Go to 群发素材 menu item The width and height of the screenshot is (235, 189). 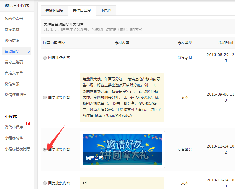point(12,30)
